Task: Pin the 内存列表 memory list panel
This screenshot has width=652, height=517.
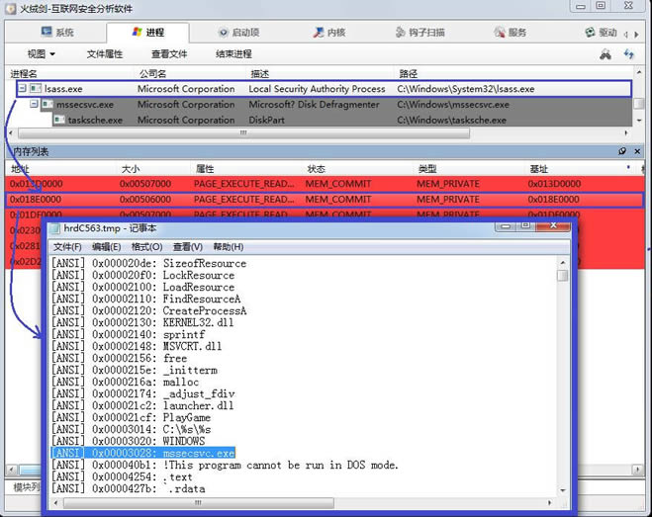Action: click(x=622, y=151)
